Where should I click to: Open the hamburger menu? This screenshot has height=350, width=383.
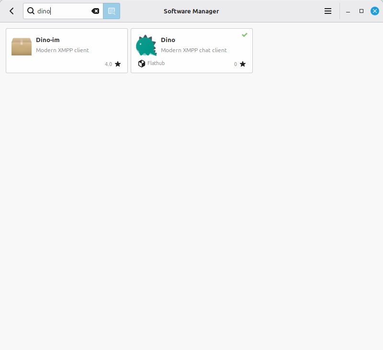coord(328,11)
